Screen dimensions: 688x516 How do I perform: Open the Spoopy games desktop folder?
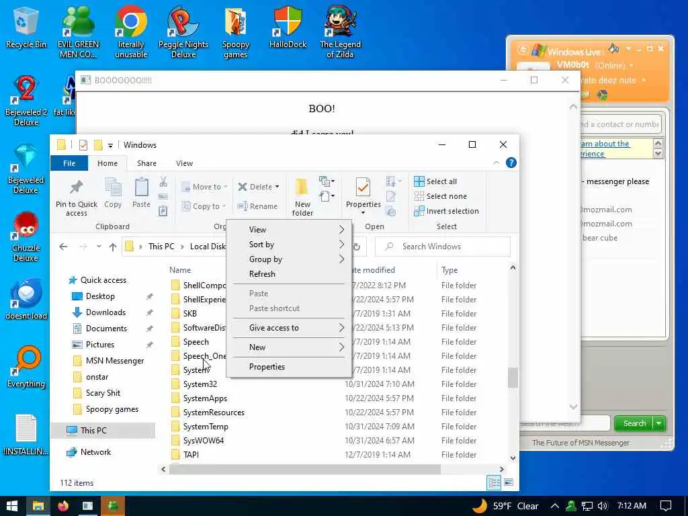(x=236, y=32)
